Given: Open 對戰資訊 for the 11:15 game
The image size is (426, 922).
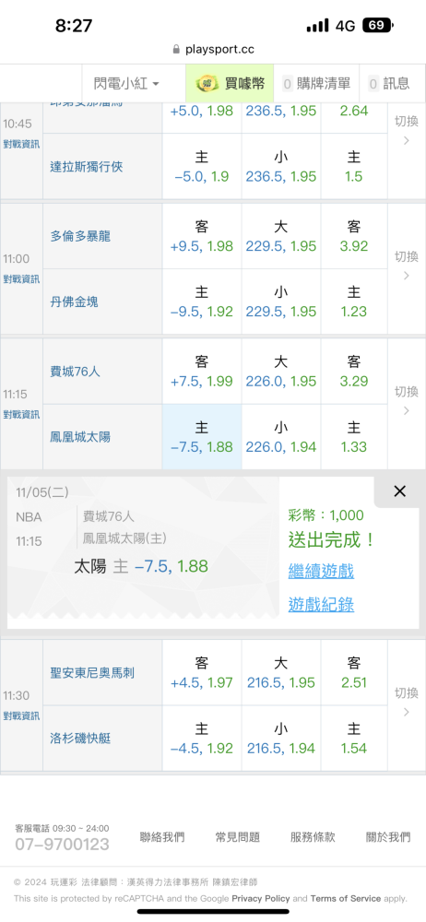Looking at the screenshot, I should pyautogui.click(x=21, y=415).
